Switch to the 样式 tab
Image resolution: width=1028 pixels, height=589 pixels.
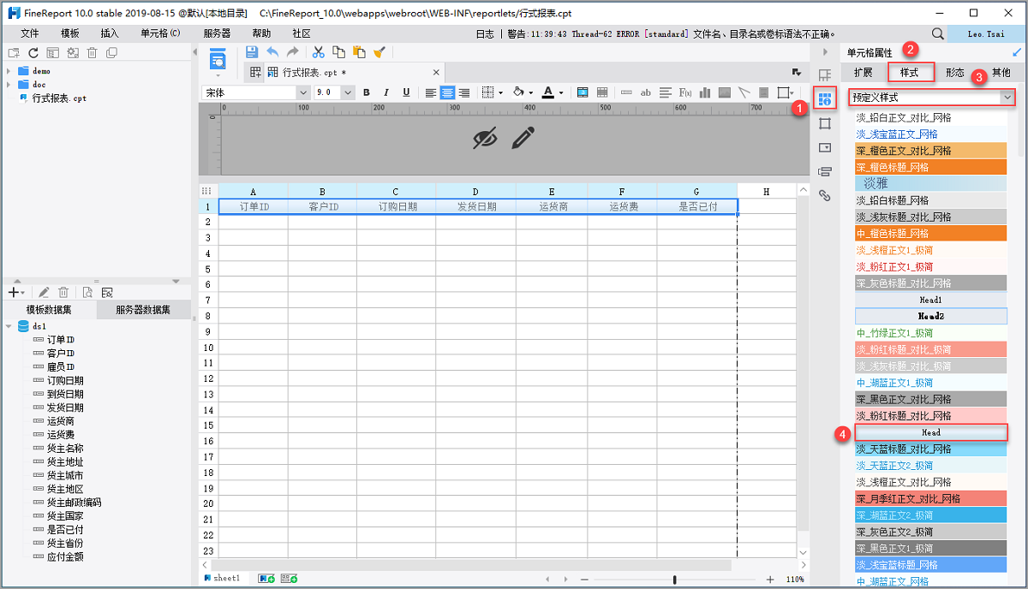coord(910,73)
